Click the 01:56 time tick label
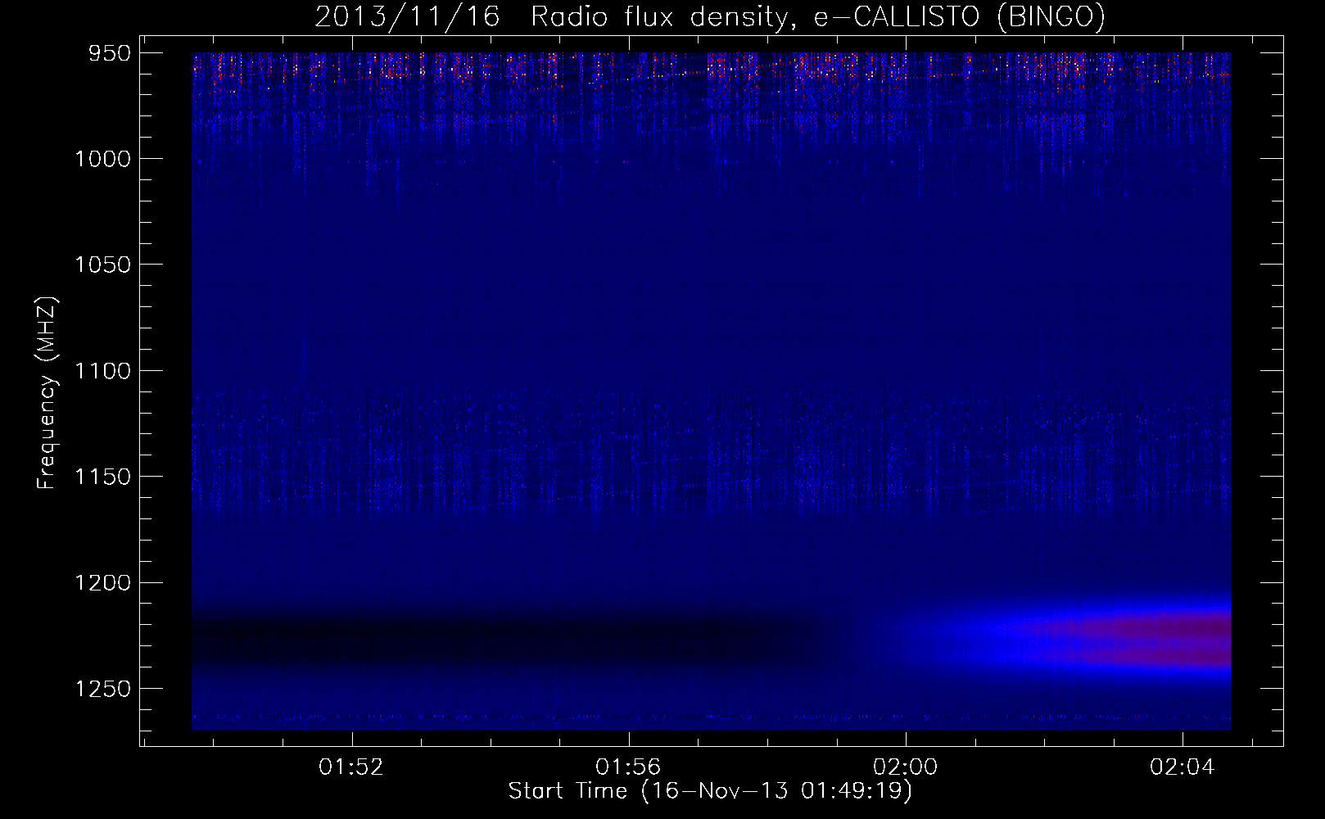 click(x=628, y=767)
